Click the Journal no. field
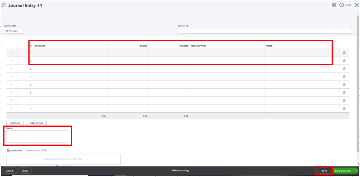This screenshot has width=360, height=177. pos(265,31)
